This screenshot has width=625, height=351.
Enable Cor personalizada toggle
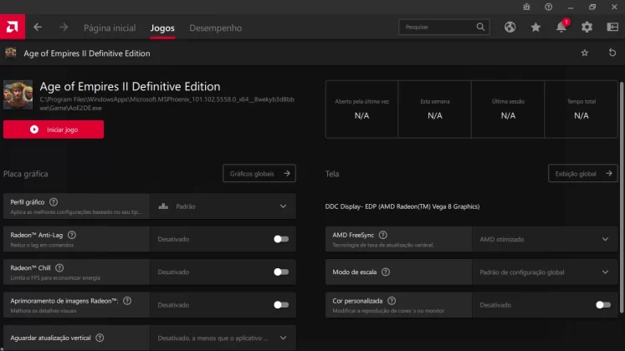coord(603,305)
